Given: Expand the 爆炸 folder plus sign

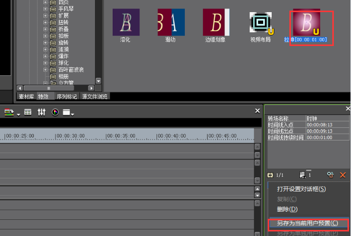Looking at the screenshot, I should point(45,56).
